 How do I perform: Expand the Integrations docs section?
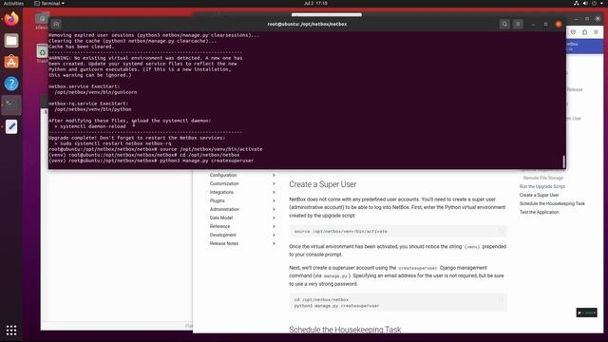tap(274, 192)
